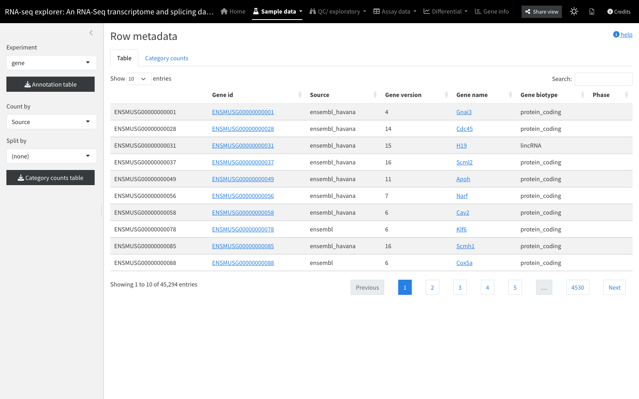639x399 pixels.
Task: Open gene link ENSMUSG00000000078
Action: (x=243, y=229)
